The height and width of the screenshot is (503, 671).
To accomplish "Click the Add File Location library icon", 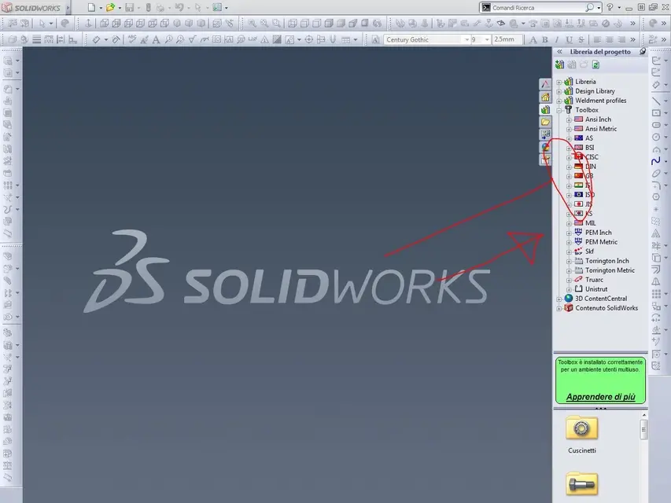I will (560, 64).
